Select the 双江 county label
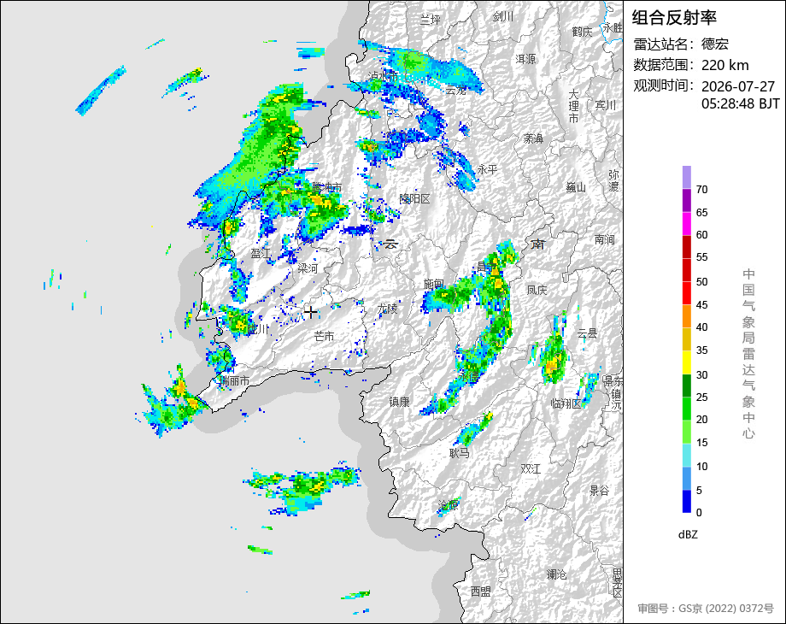 531,468
